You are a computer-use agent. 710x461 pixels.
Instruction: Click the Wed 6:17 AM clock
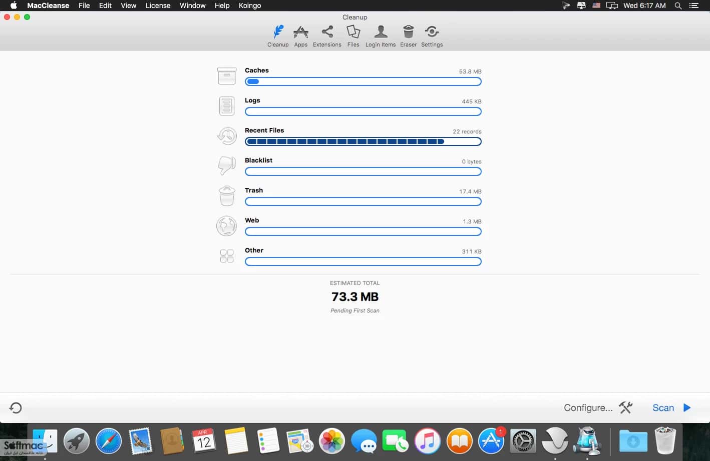pos(644,5)
